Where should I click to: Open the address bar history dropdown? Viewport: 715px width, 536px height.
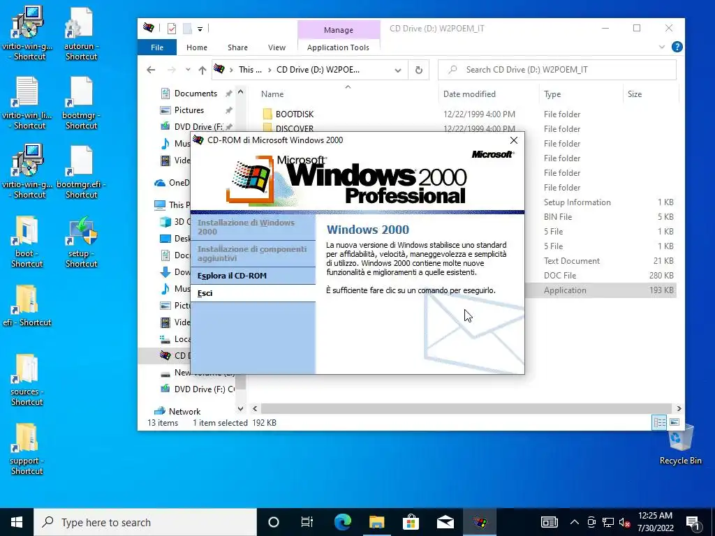pos(397,70)
